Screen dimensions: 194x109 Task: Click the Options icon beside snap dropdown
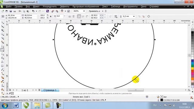click(106, 11)
